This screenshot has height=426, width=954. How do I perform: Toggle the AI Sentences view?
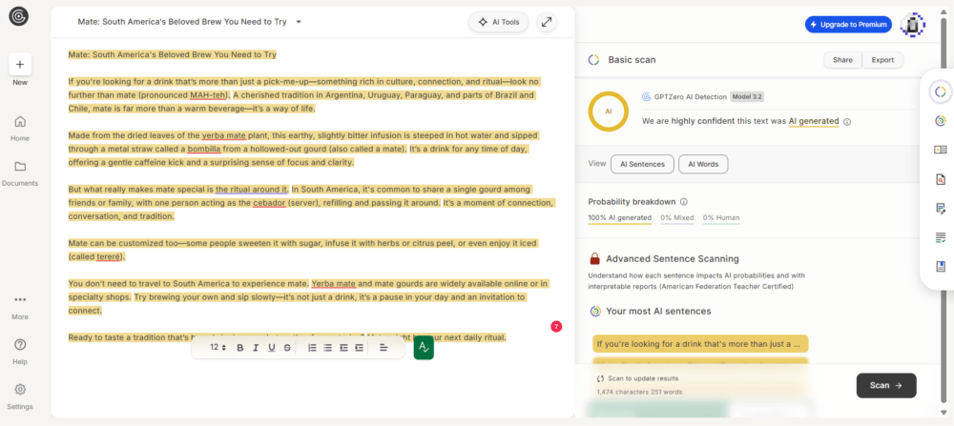[642, 164]
